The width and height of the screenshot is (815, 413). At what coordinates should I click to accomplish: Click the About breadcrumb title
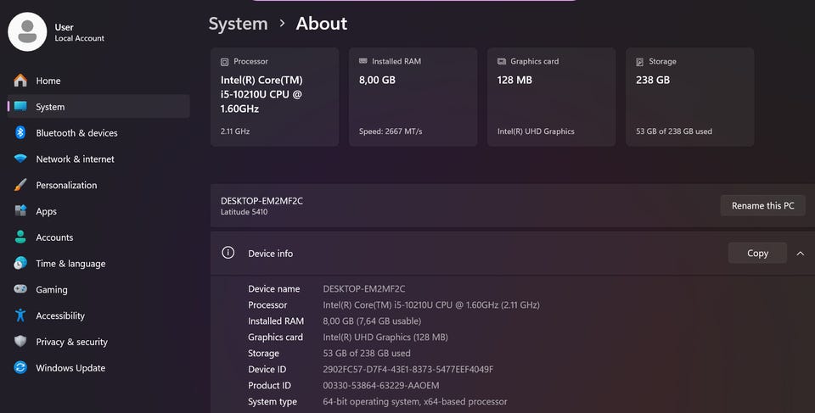pyautogui.click(x=321, y=24)
